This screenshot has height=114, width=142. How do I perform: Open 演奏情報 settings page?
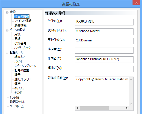(x=20, y=25)
